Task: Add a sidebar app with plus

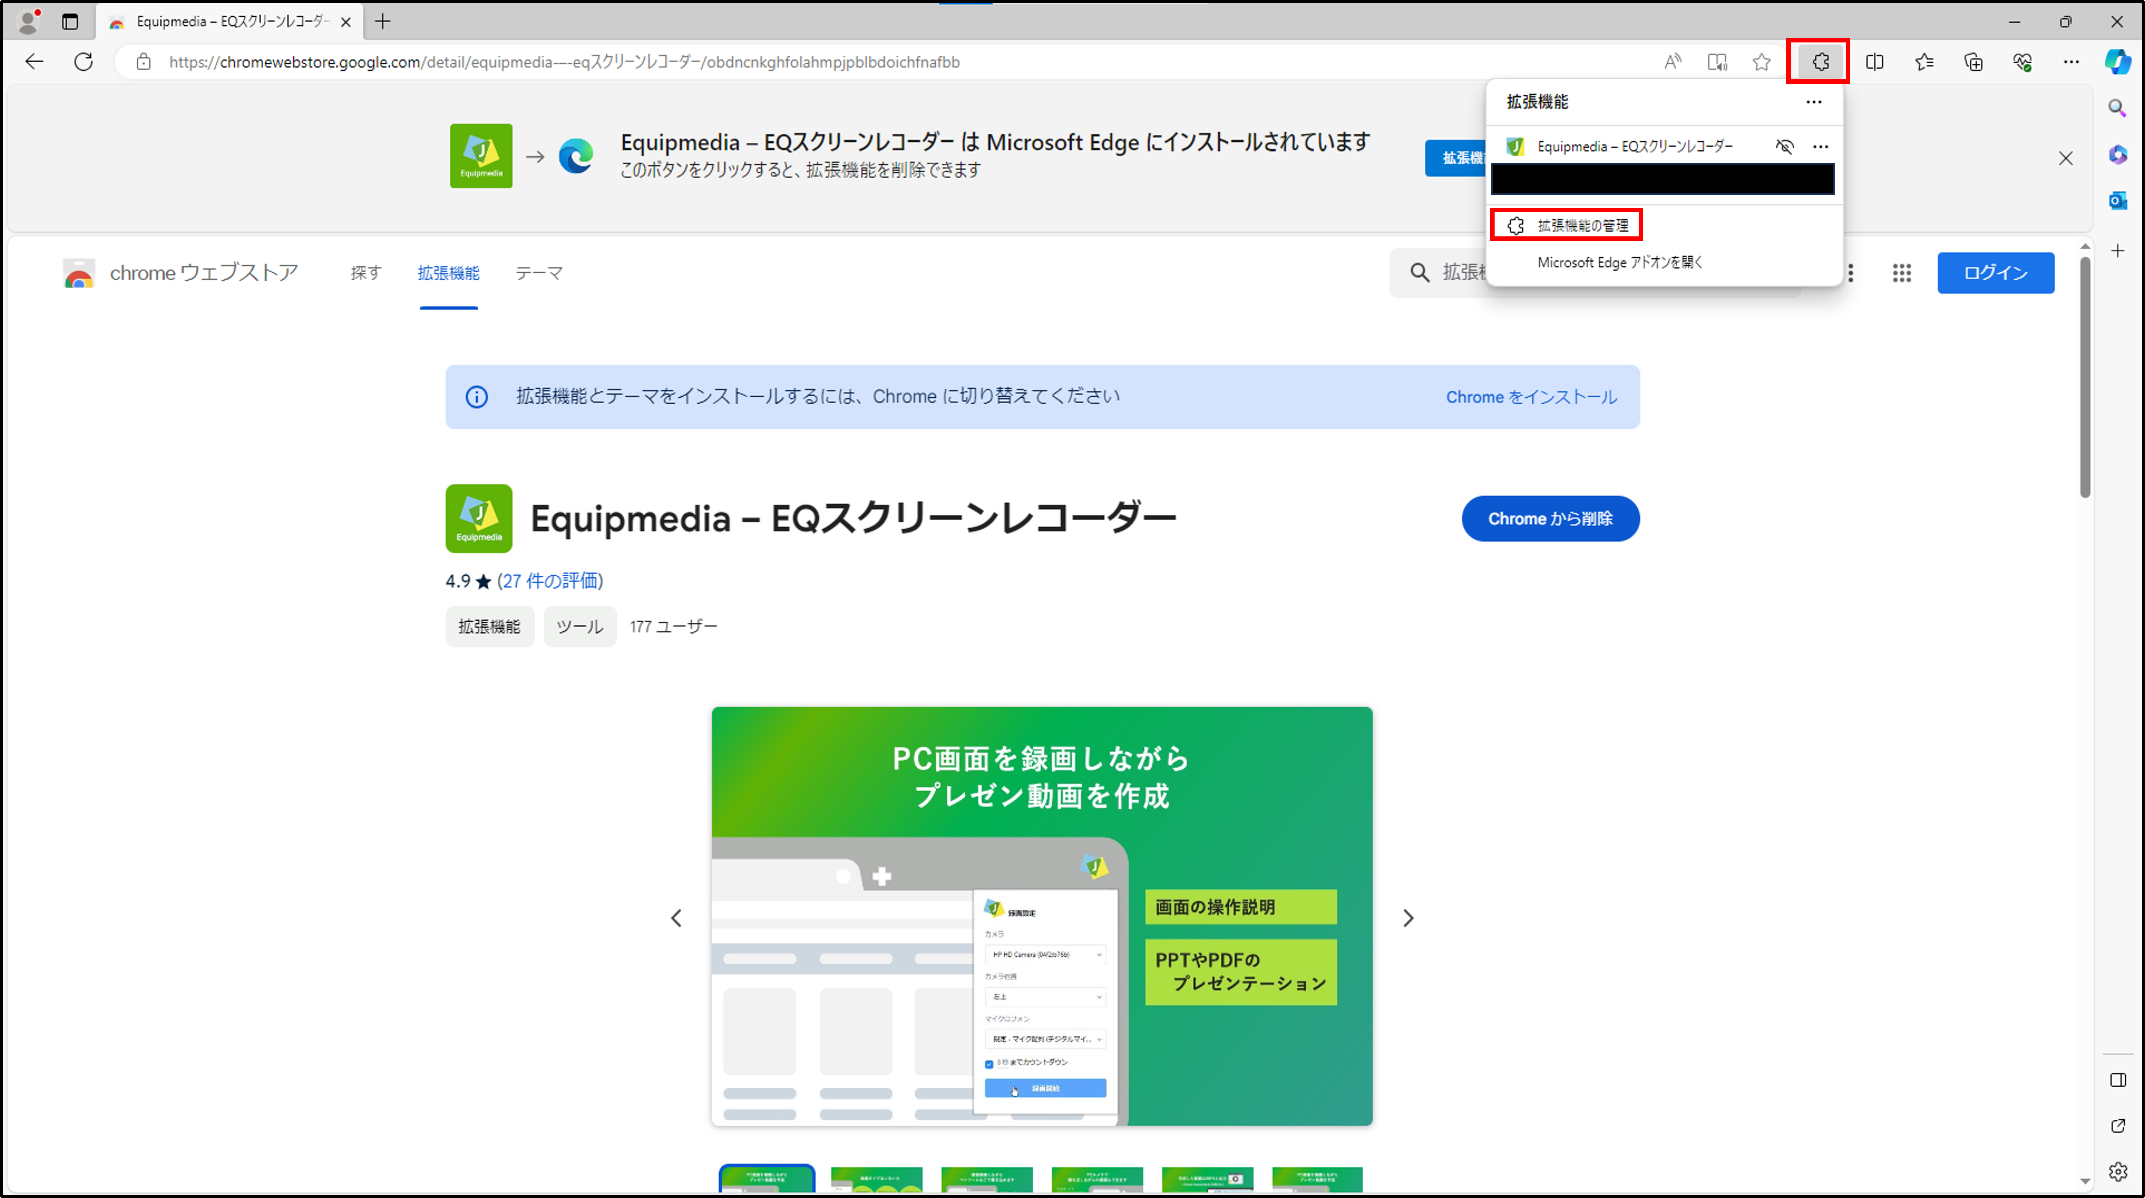Action: 2118,250
